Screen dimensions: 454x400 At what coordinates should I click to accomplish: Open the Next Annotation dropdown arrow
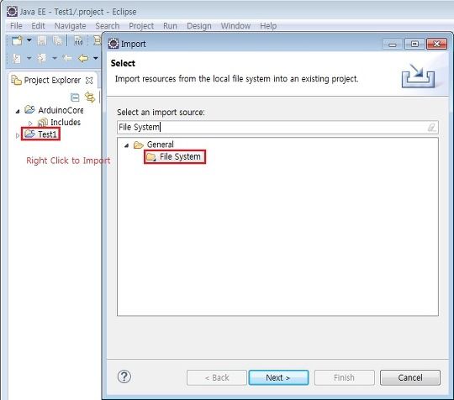point(29,58)
